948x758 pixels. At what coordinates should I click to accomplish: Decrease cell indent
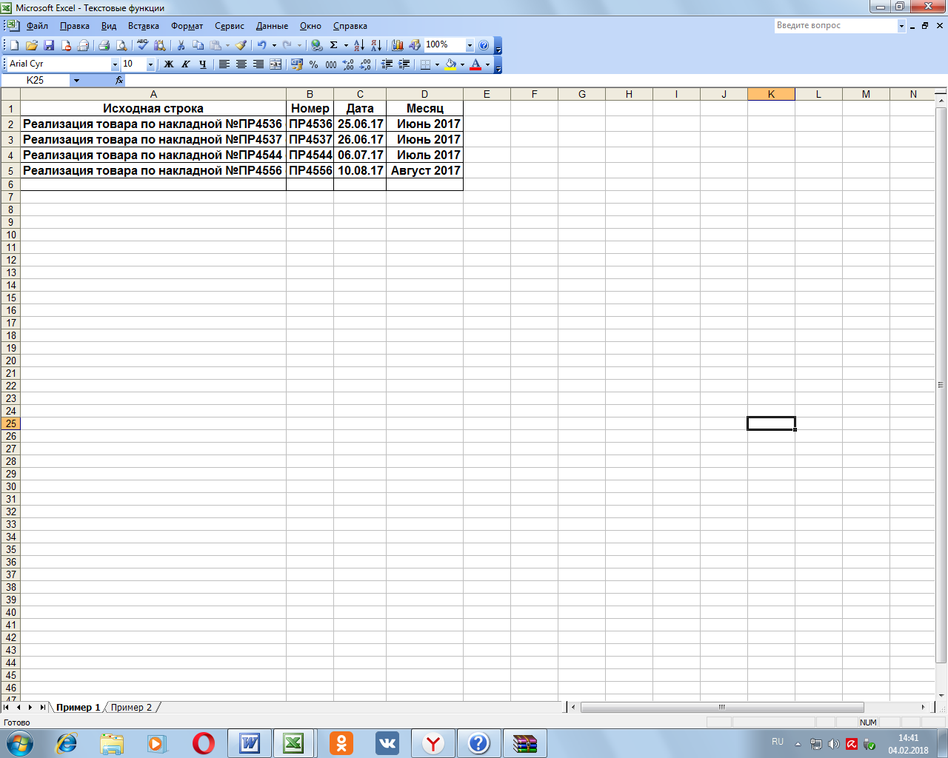(387, 64)
